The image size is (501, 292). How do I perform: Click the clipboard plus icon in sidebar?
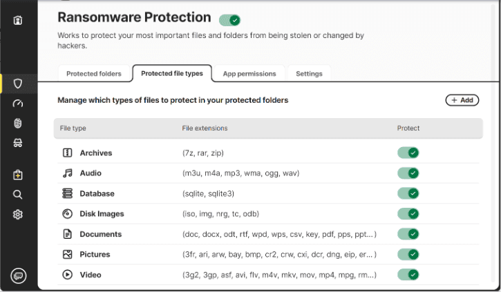click(18, 175)
